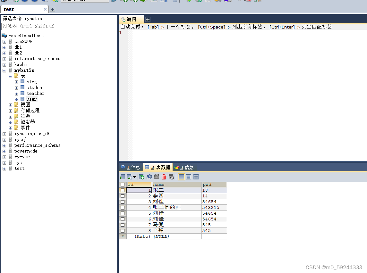
Task: Click the 过滤器 filter input field
Action: pyautogui.click(x=59, y=26)
